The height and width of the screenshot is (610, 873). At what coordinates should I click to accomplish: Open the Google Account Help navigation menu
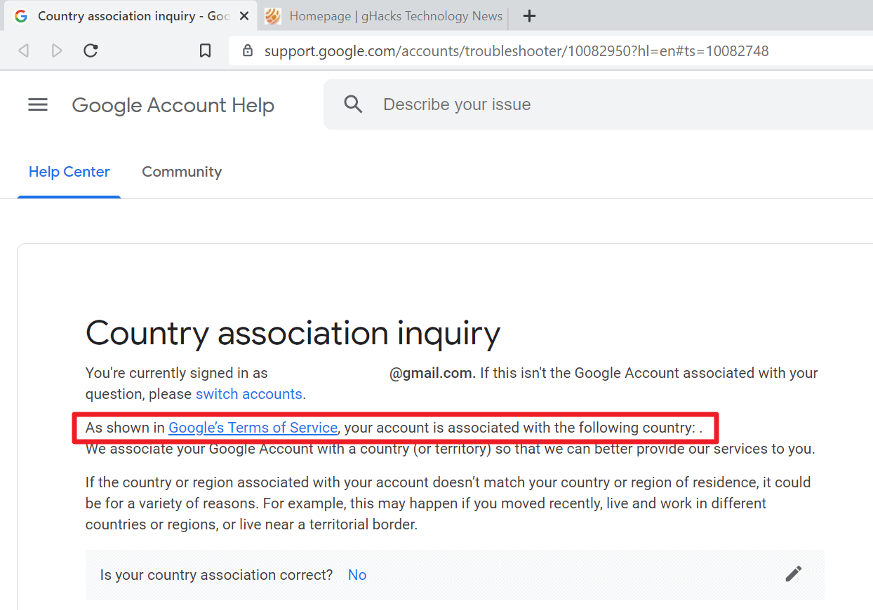pos(37,104)
